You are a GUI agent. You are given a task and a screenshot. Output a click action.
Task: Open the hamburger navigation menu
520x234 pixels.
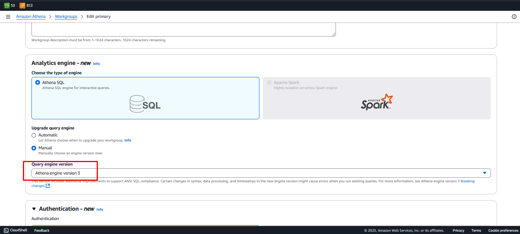[8, 17]
